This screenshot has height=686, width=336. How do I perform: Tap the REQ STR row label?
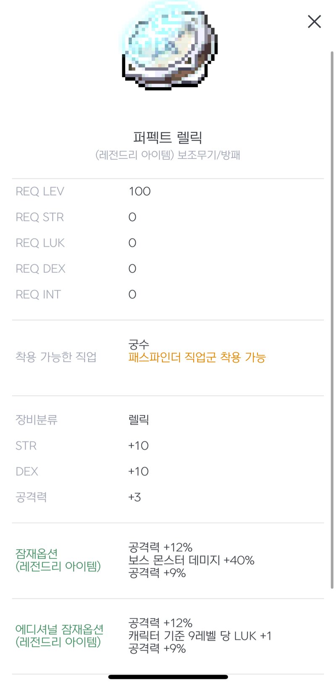39,217
